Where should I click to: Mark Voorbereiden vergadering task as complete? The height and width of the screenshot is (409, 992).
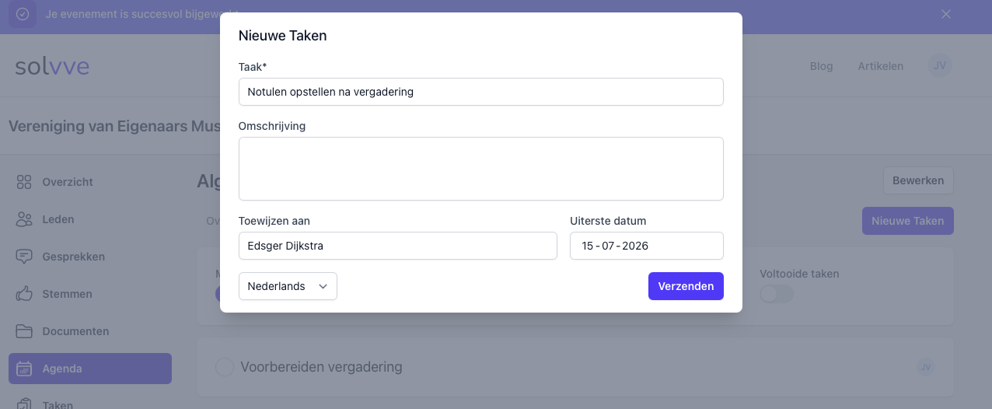(x=224, y=367)
